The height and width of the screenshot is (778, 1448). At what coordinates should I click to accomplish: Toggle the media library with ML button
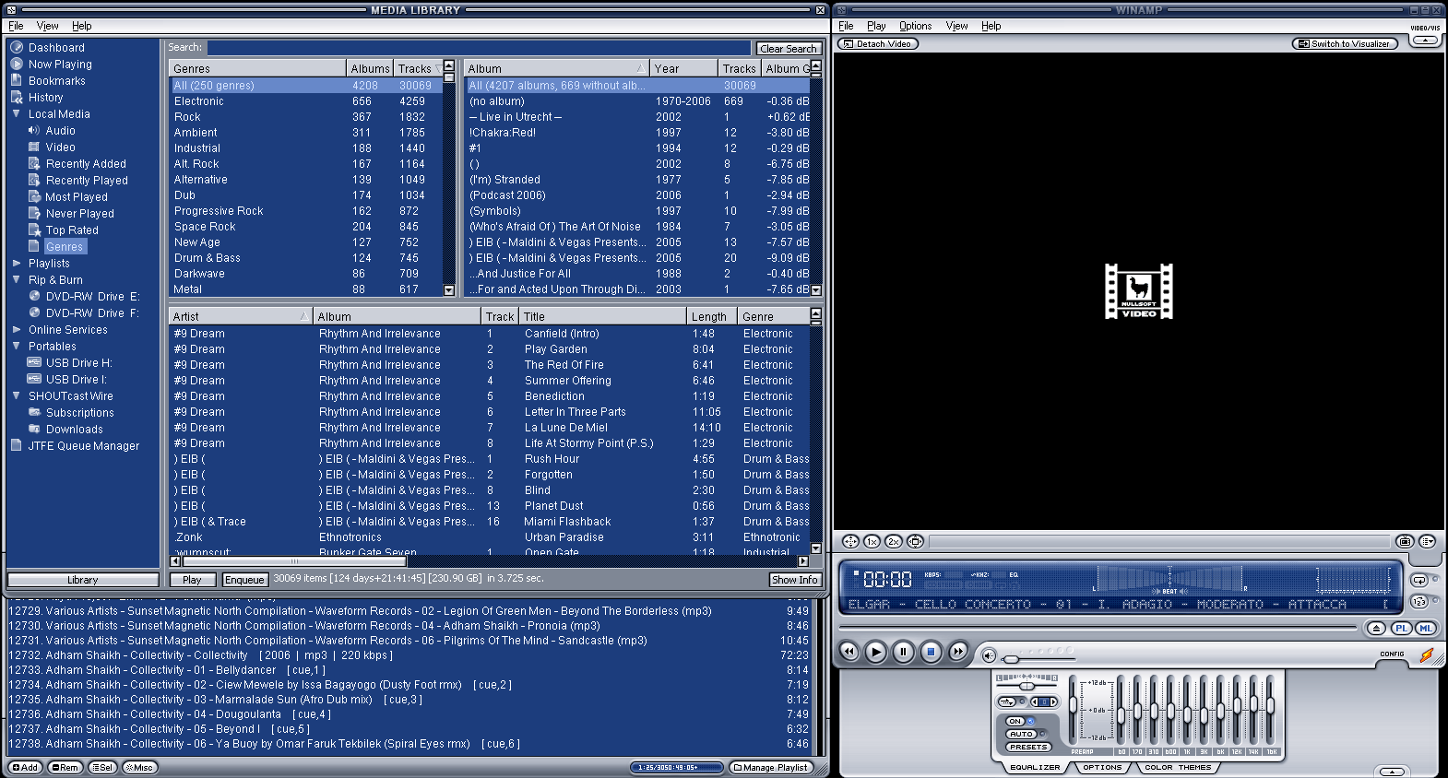click(1426, 628)
